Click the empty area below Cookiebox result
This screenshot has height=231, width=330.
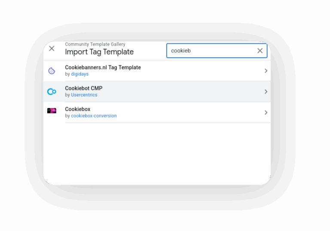tap(157, 154)
